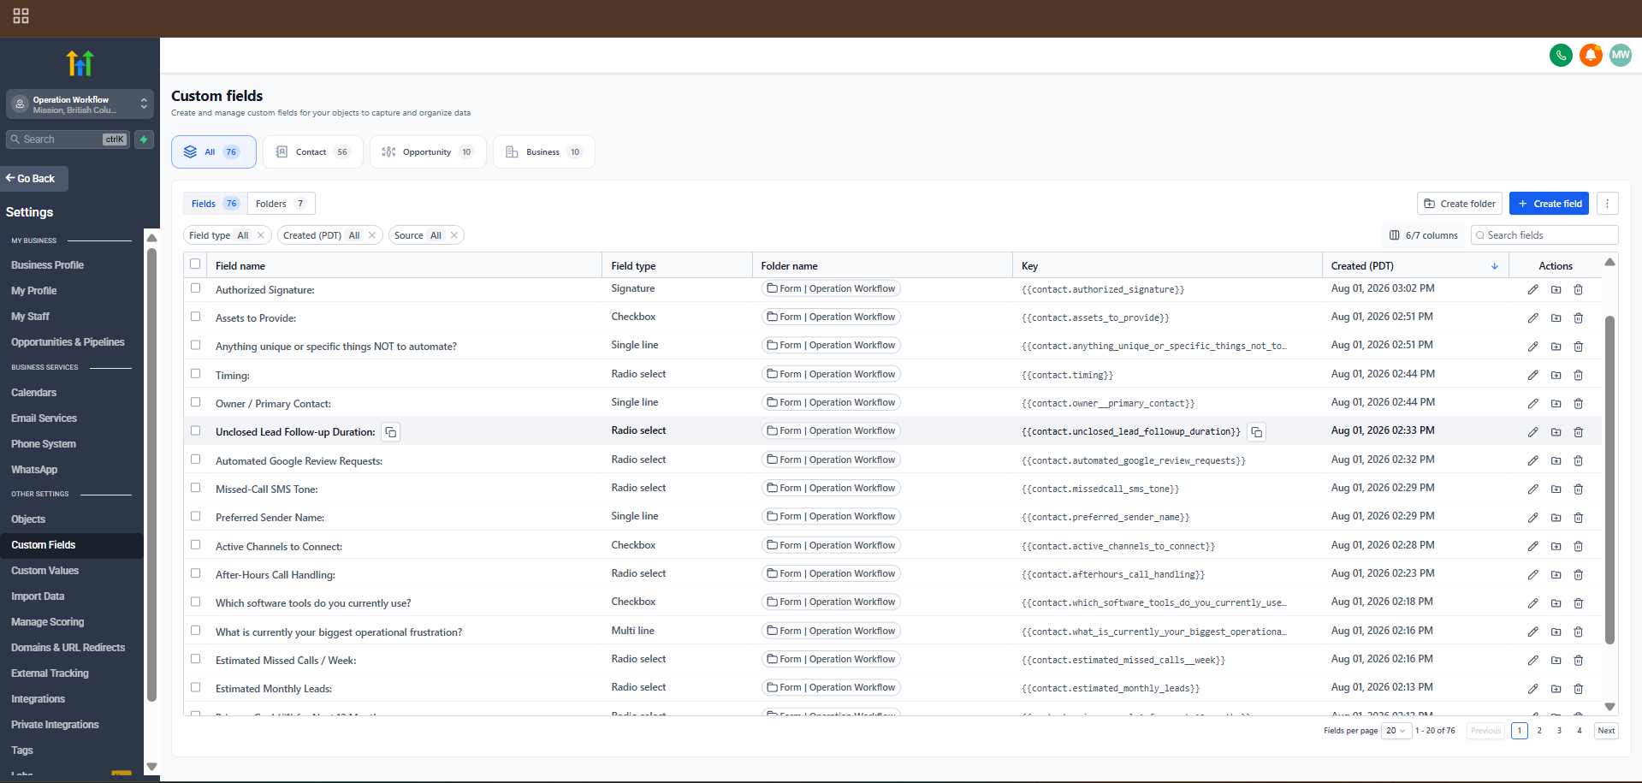The image size is (1642, 783).
Task: Check the Authorized Signature row checkbox
Action: pyautogui.click(x=195, y=288)
